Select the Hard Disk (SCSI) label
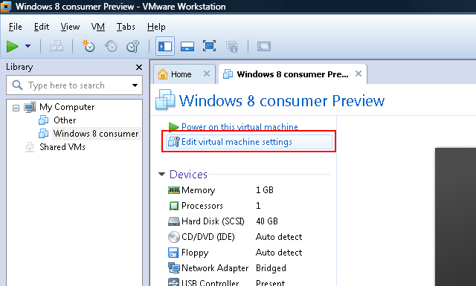The width and height of the screenshot is (476, 286). [x=213, y=221]
